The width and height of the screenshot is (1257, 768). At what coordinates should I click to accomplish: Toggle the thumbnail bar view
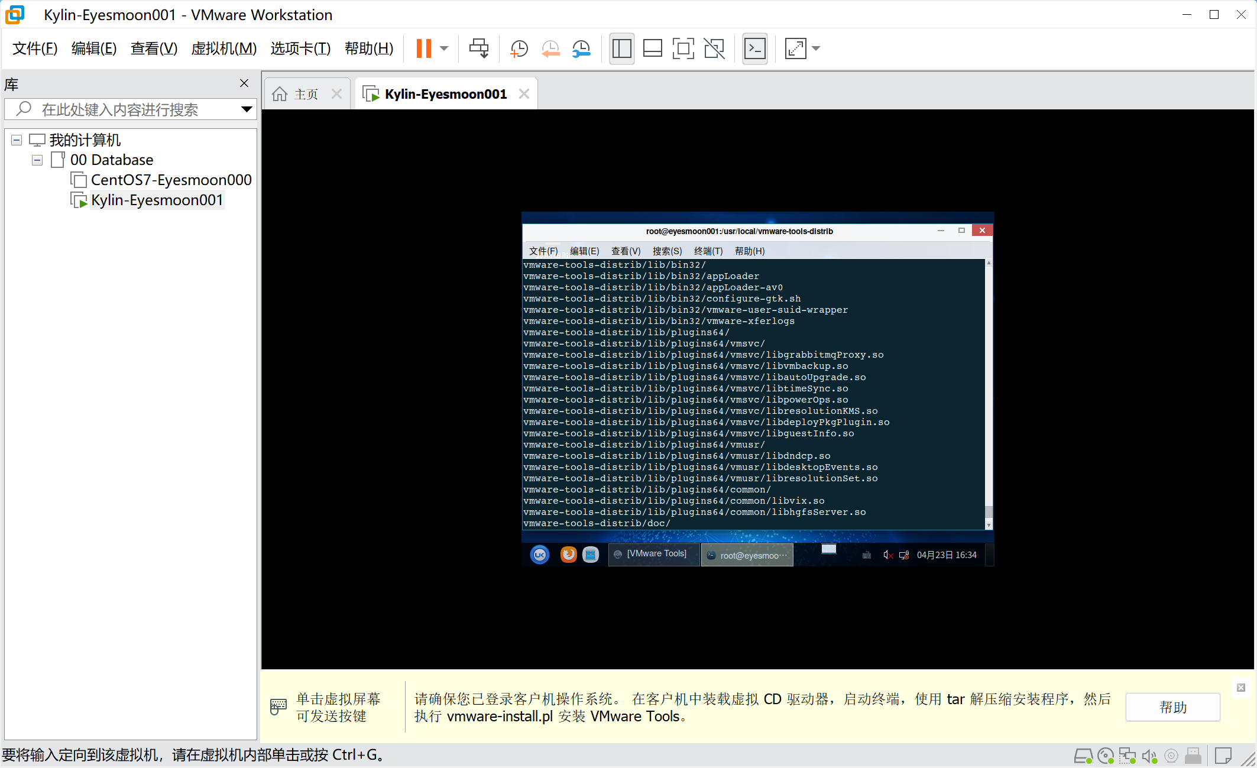(652, 48)
